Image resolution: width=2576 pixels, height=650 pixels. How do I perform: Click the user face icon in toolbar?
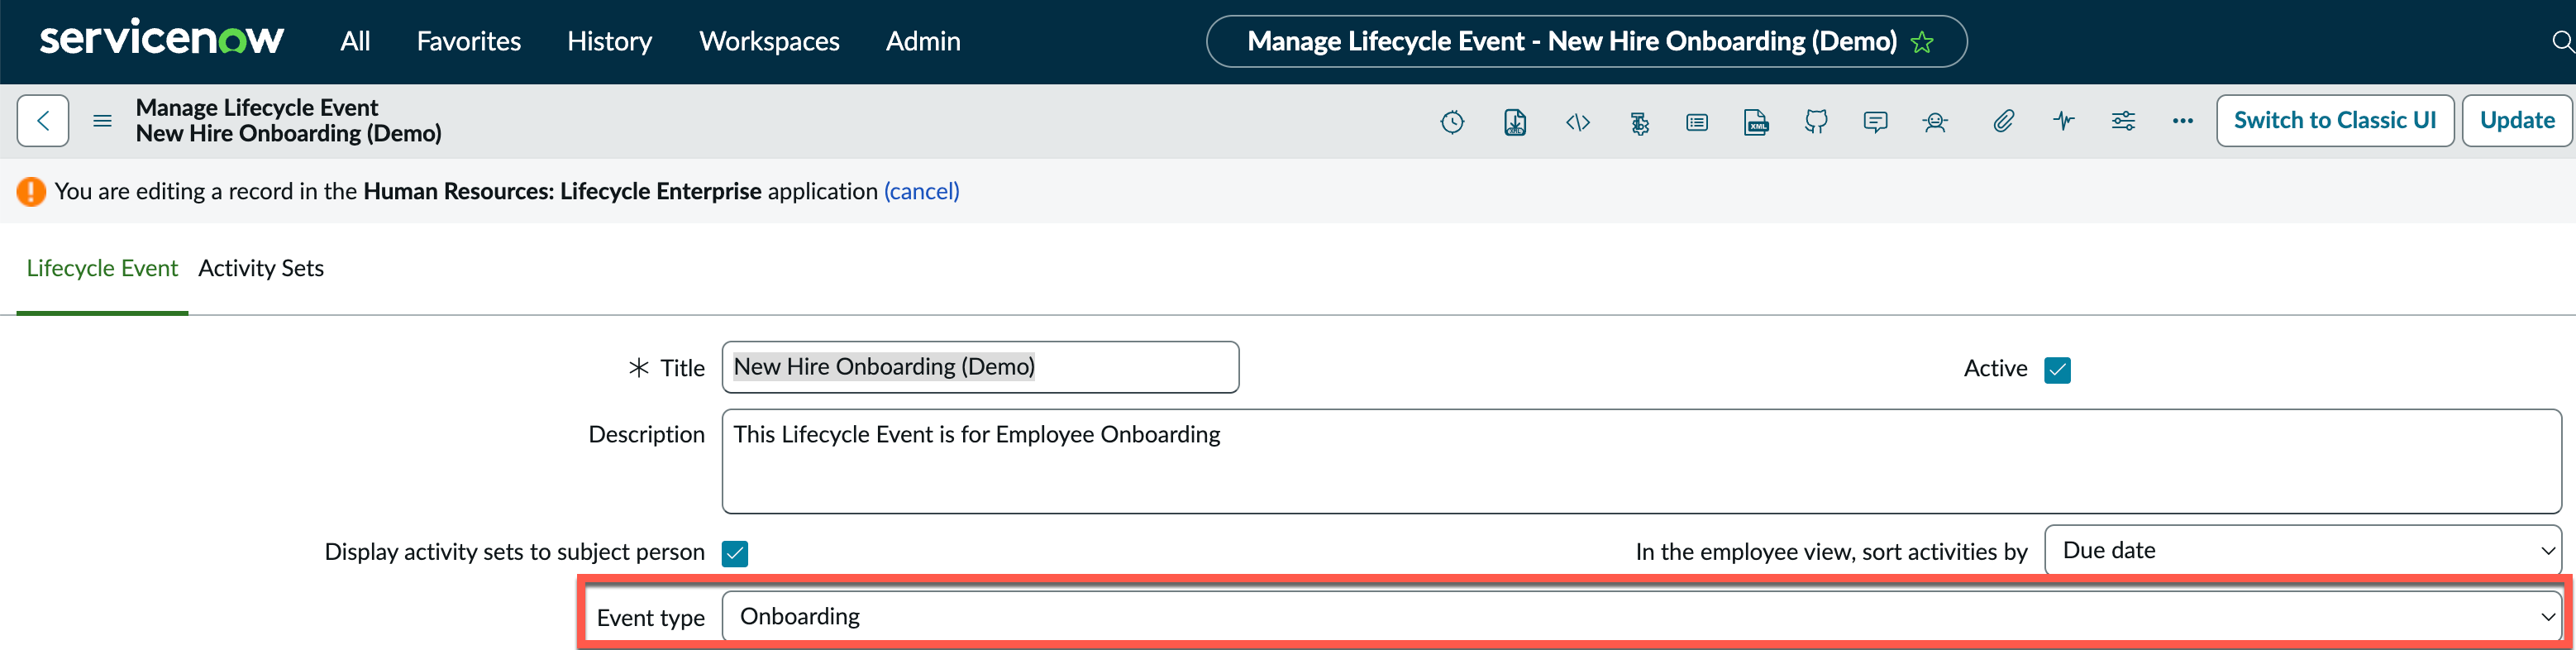(x=1935, y=122)
